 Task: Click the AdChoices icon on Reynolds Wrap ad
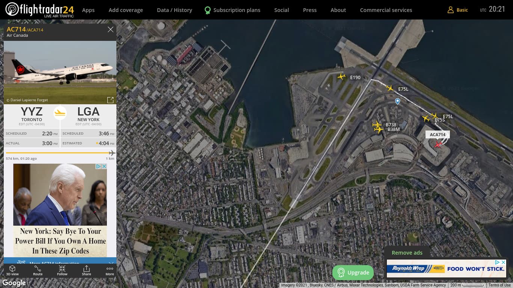tap(497, 262)
